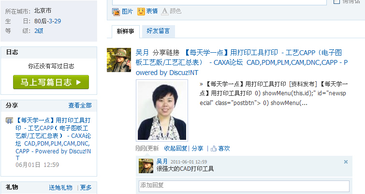Screen dimensions: 365x194
Task: Click the picture insert icon
Action: click(116, 12)
